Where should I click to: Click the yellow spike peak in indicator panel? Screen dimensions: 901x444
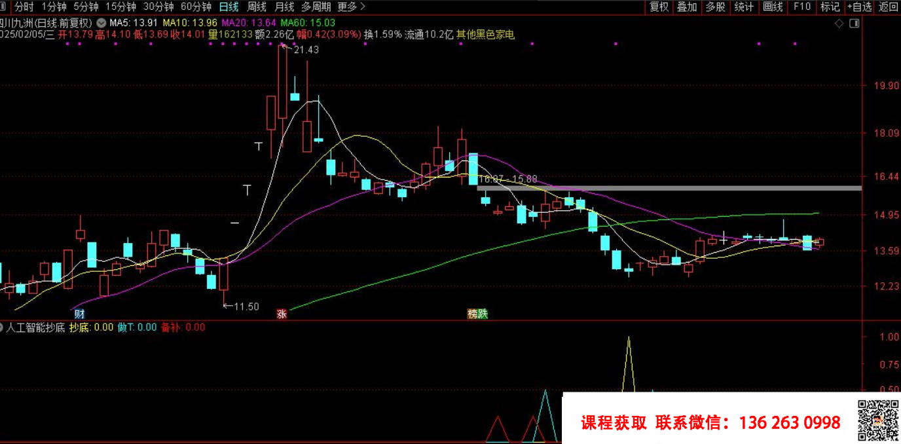[x=629, y=338]
